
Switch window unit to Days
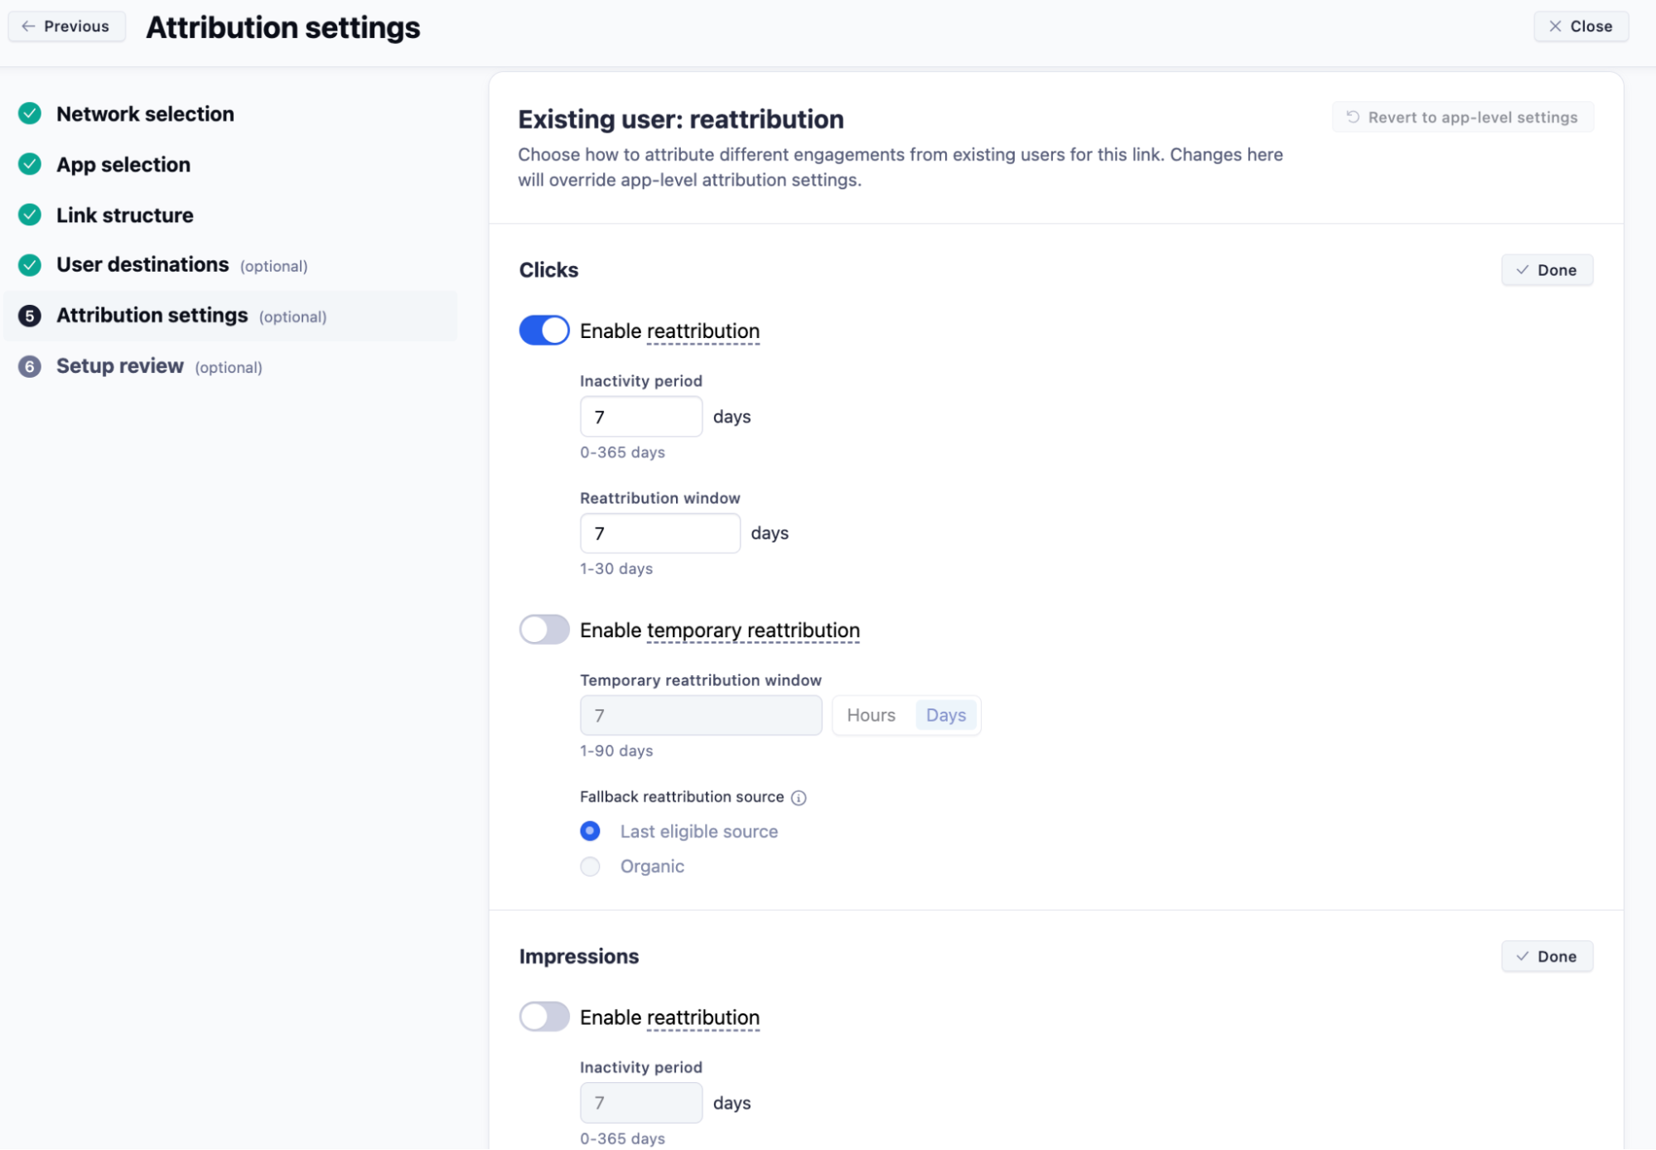946,715
